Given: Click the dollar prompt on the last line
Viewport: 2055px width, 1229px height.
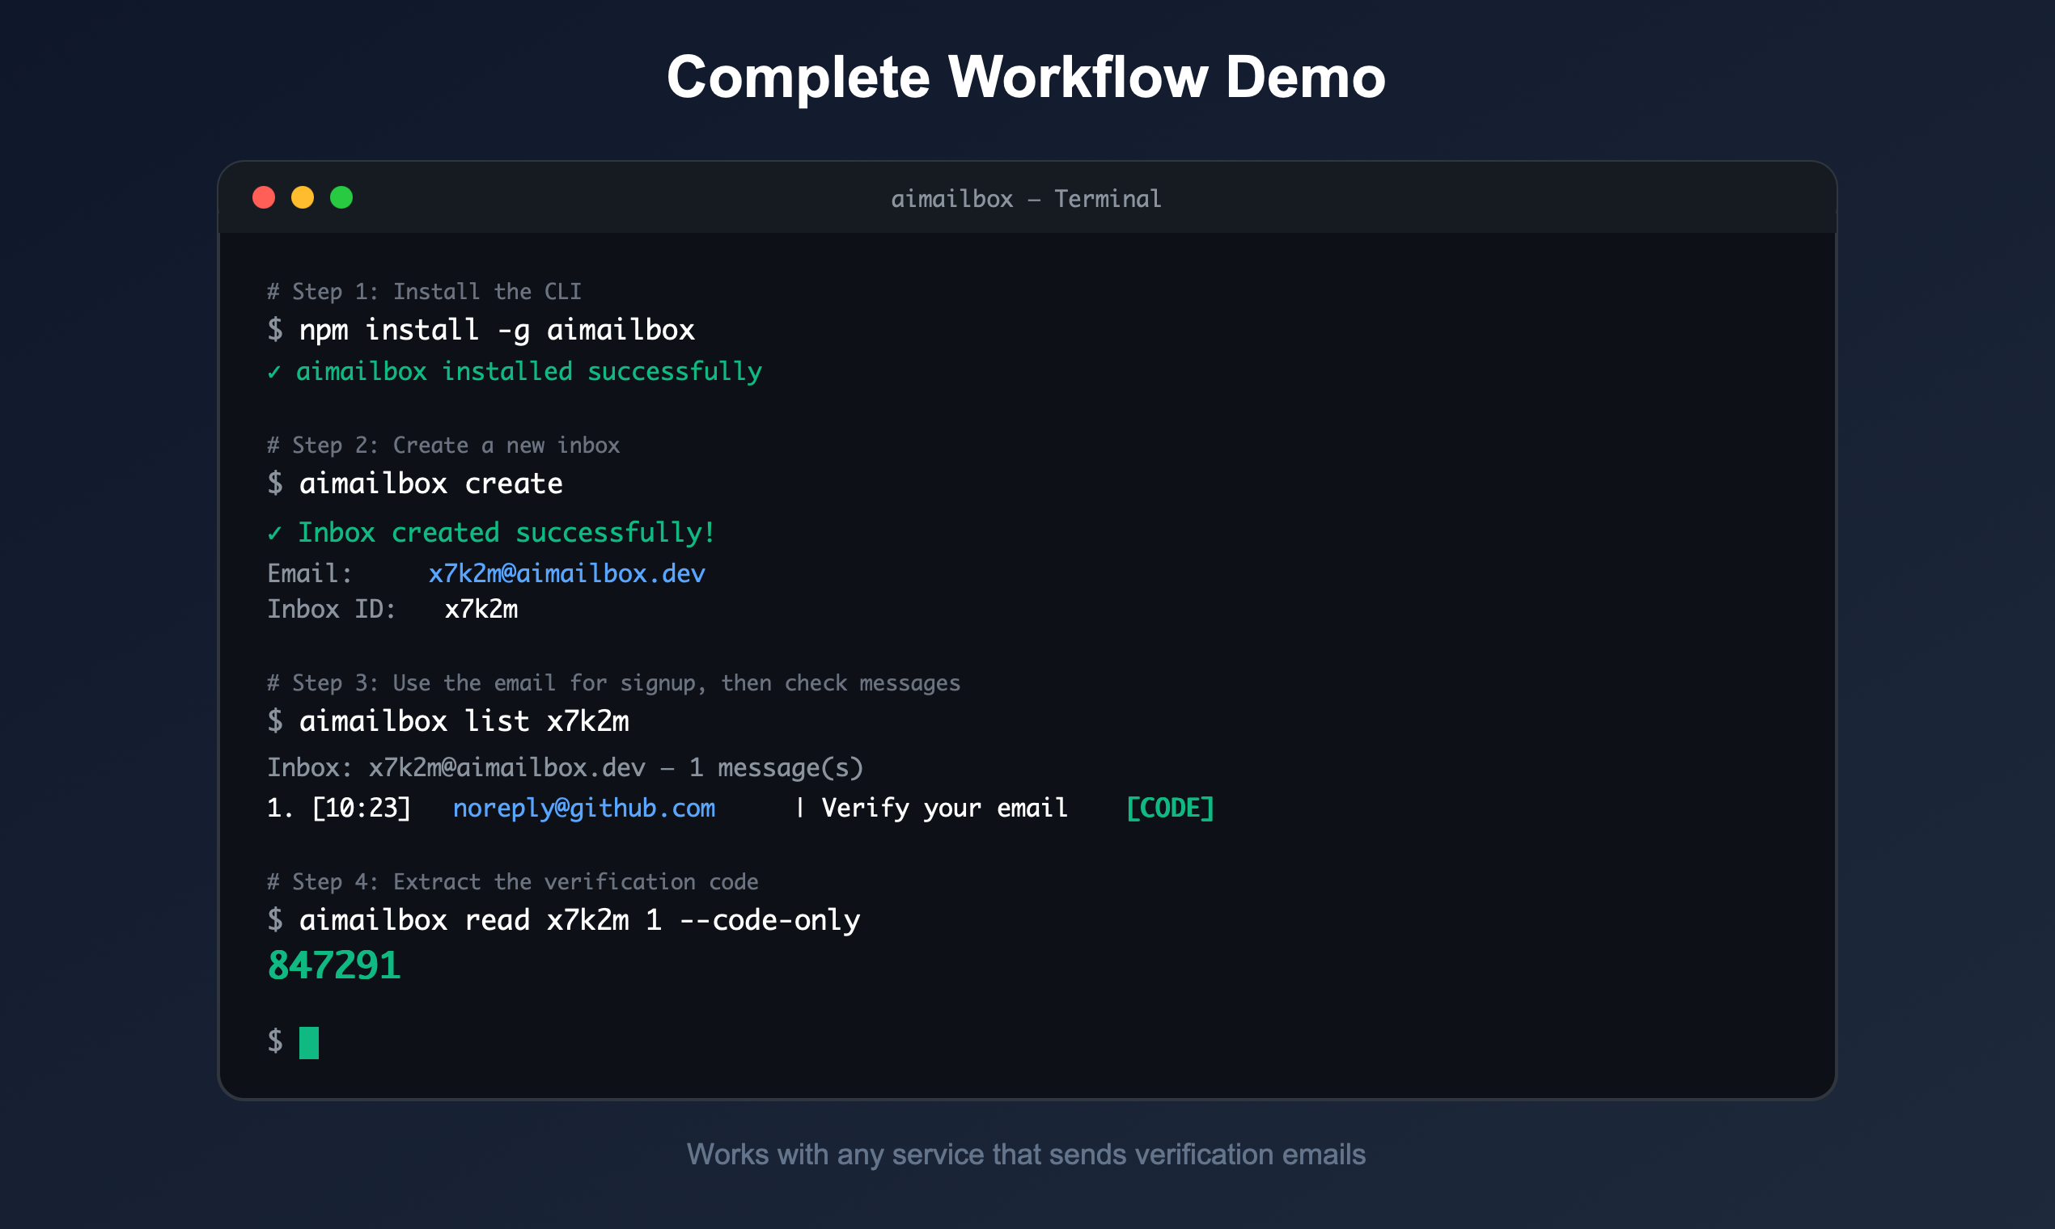Looking at the screenshot, I should pyautogui.click(x=275, y=1040).
